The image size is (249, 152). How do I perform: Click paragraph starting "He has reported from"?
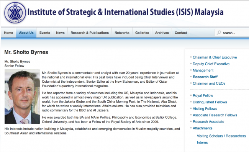[x=110, y=101]
